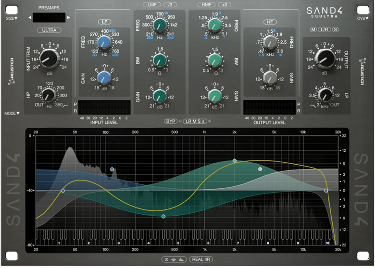
Task: Open the MODE dropdown
Action: pyautogui.click(x=12, y=113)
